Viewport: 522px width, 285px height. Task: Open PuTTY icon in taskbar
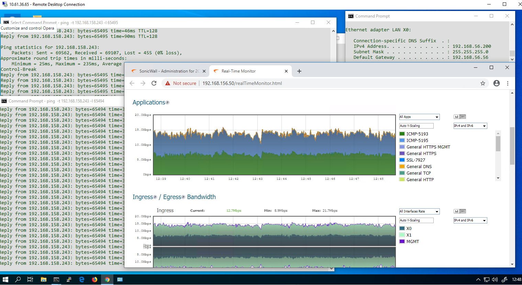click(x=69, y=279)
